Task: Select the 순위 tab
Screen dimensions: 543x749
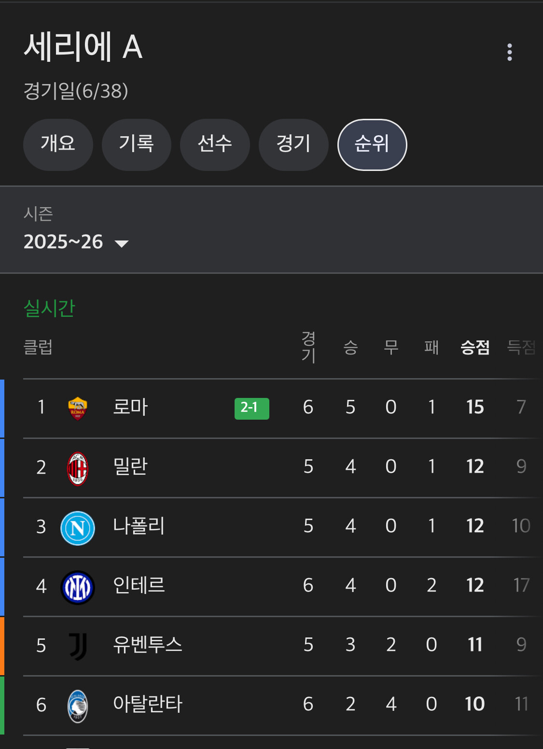Action: coord(372,144)
